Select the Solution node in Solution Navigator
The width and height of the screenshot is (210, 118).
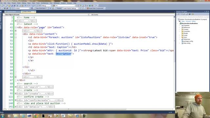pyautogui.click(x=192, y=19)
